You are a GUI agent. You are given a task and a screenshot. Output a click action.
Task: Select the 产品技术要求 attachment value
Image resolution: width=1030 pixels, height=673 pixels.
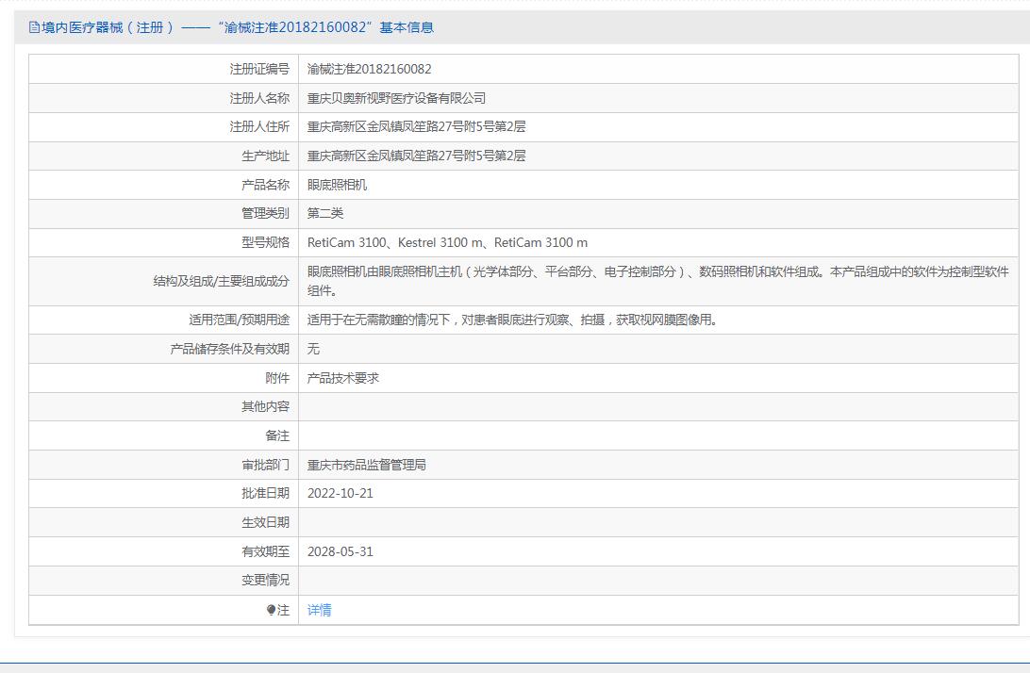[343, 378]
